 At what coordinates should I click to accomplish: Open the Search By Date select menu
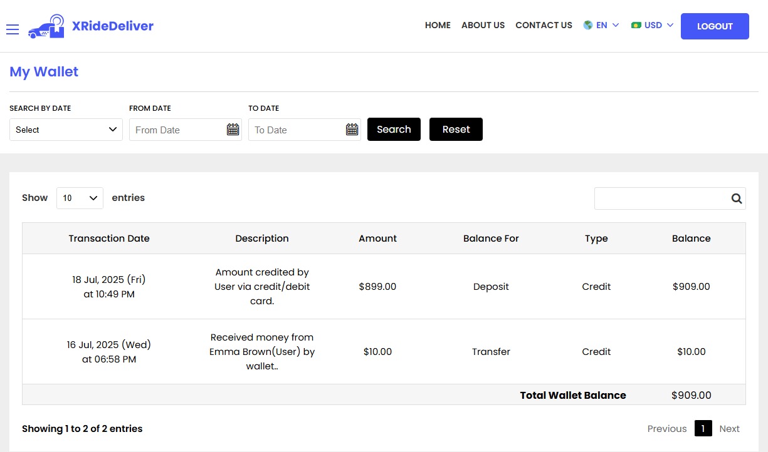pyautogui.click(x=65, y=130)
